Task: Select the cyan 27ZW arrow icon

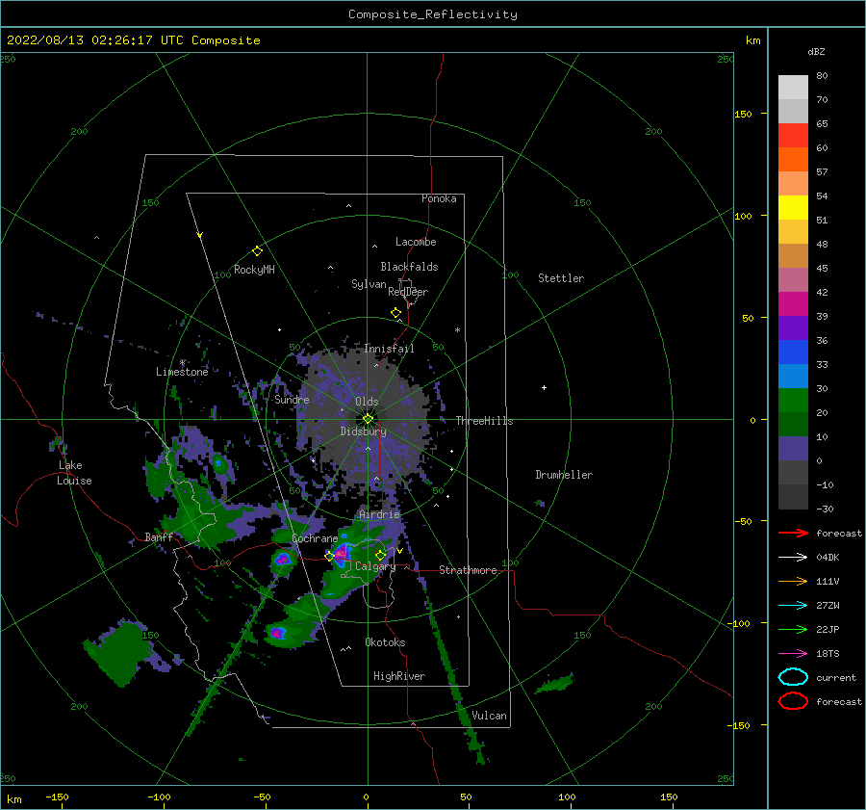Action: coord(793,606)
